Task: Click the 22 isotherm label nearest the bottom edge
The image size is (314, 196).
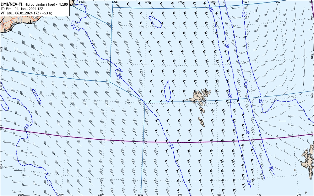Action: (49, 183)
